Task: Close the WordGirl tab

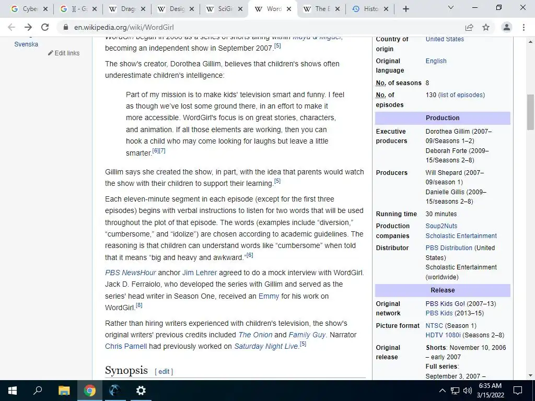Action: click(288, 9)
